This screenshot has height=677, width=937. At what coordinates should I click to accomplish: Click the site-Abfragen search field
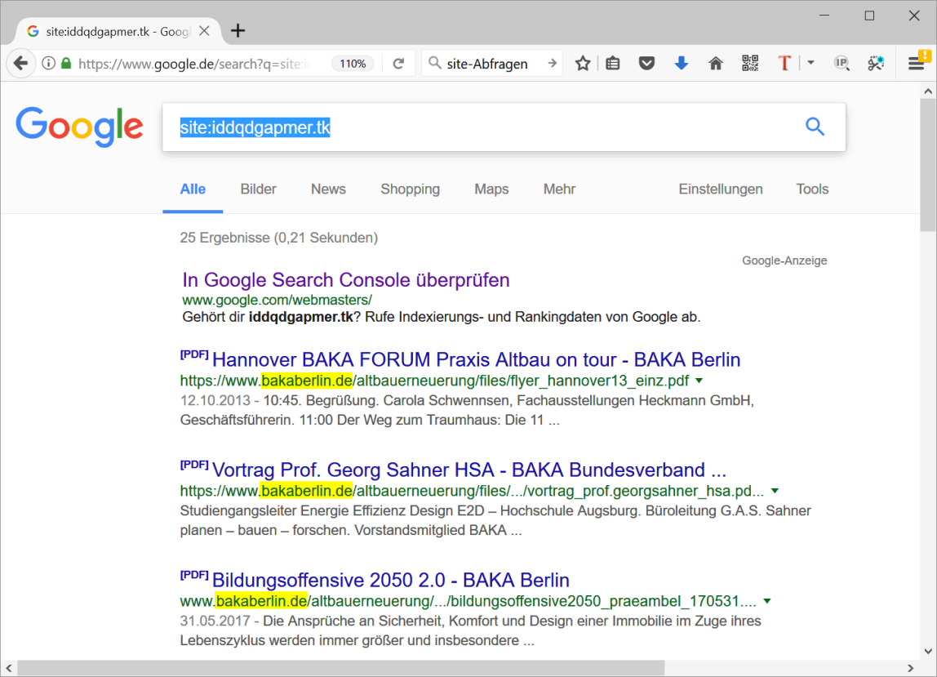(494, 64)
